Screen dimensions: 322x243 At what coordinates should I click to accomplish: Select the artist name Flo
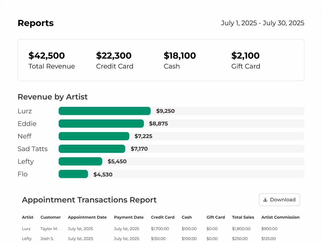(22, 174)
